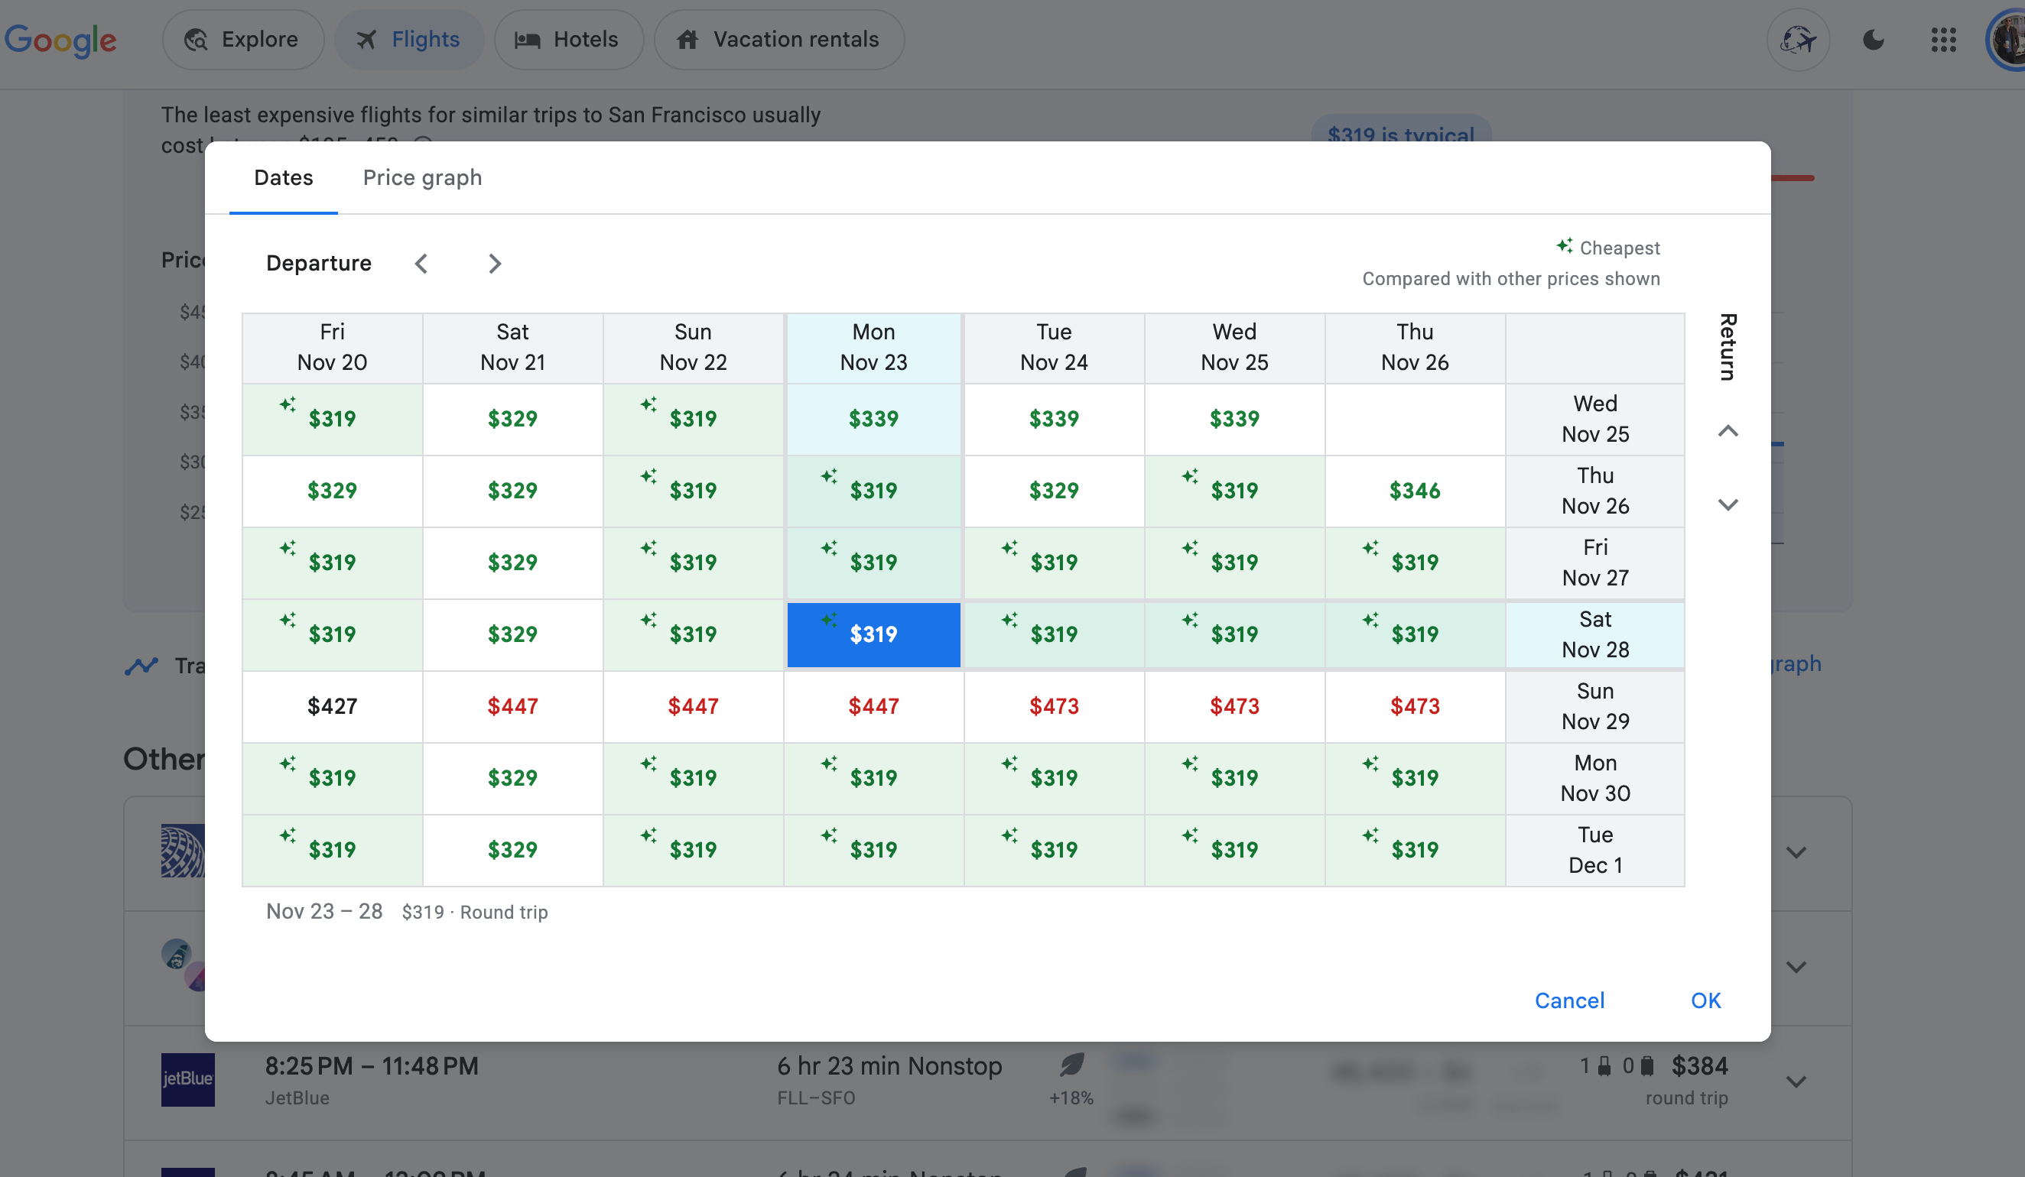Confirm dates with OK

coord(1705,1000)
